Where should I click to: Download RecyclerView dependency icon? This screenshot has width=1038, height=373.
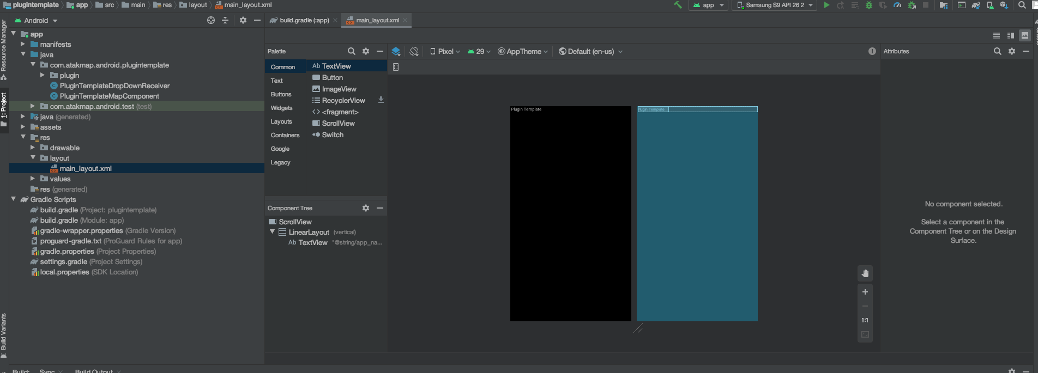381,100
